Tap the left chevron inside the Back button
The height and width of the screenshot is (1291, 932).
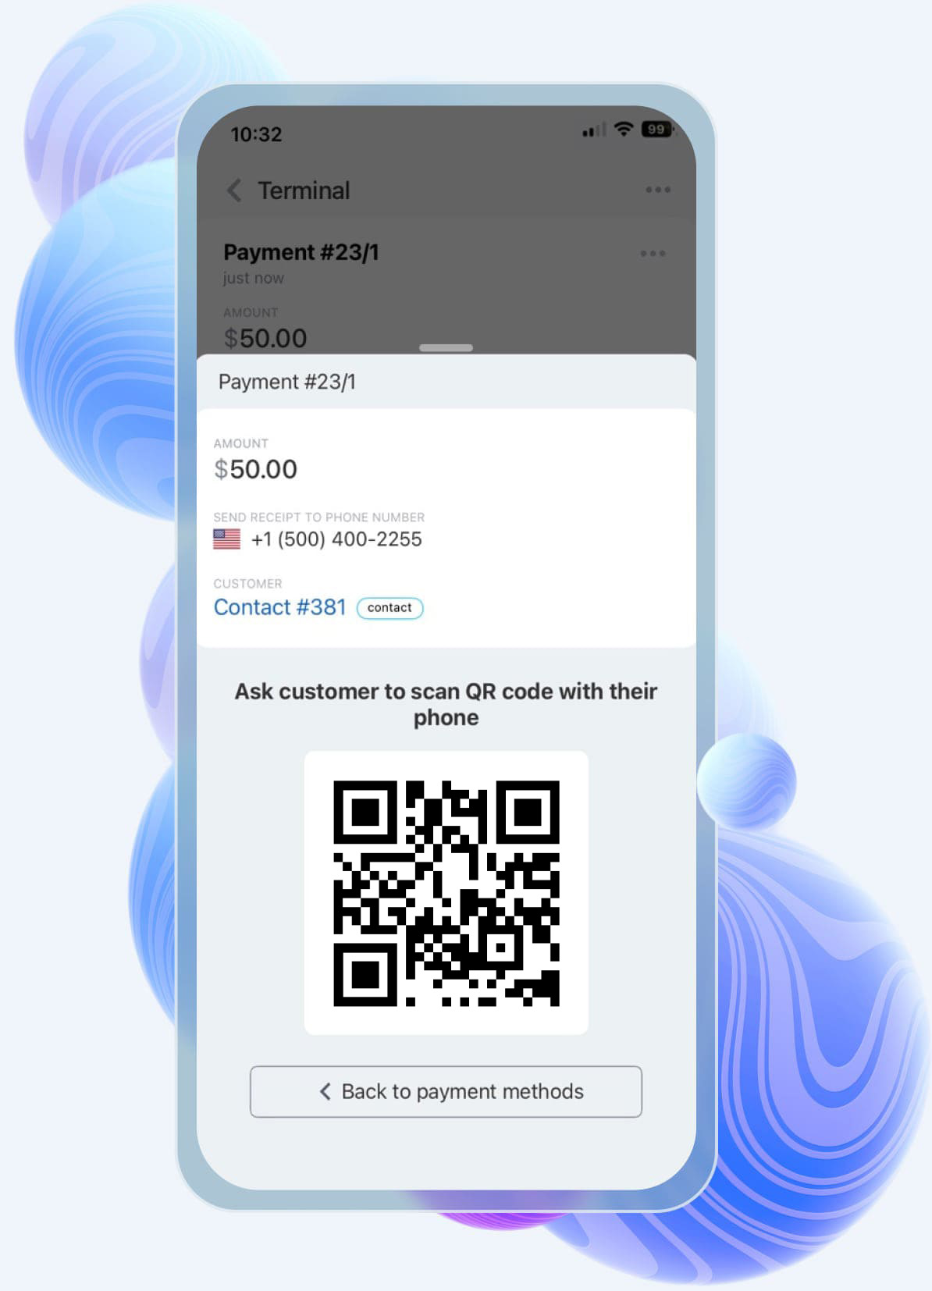tap(325, 1091)
